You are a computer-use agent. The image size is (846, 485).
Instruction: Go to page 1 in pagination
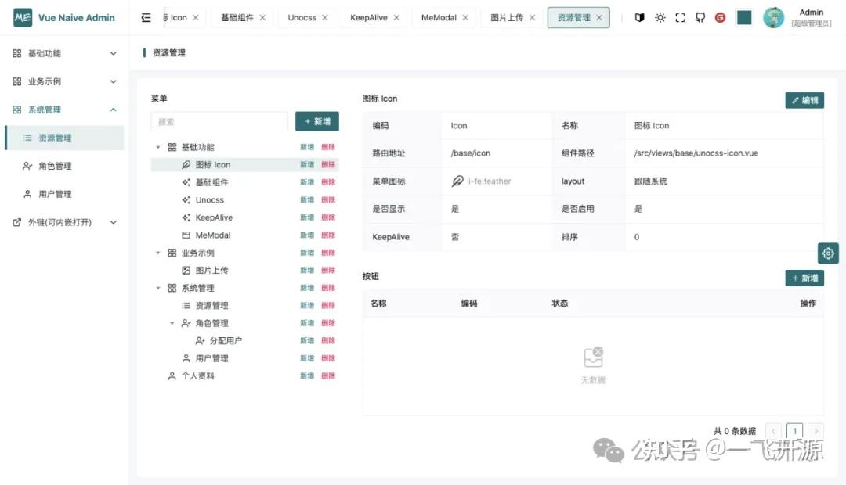tap(795, 431)
